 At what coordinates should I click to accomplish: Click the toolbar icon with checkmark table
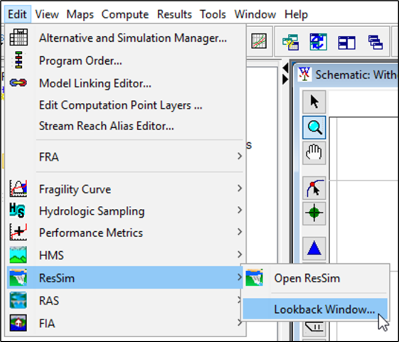pyautogui.click(x=290, y=42)
